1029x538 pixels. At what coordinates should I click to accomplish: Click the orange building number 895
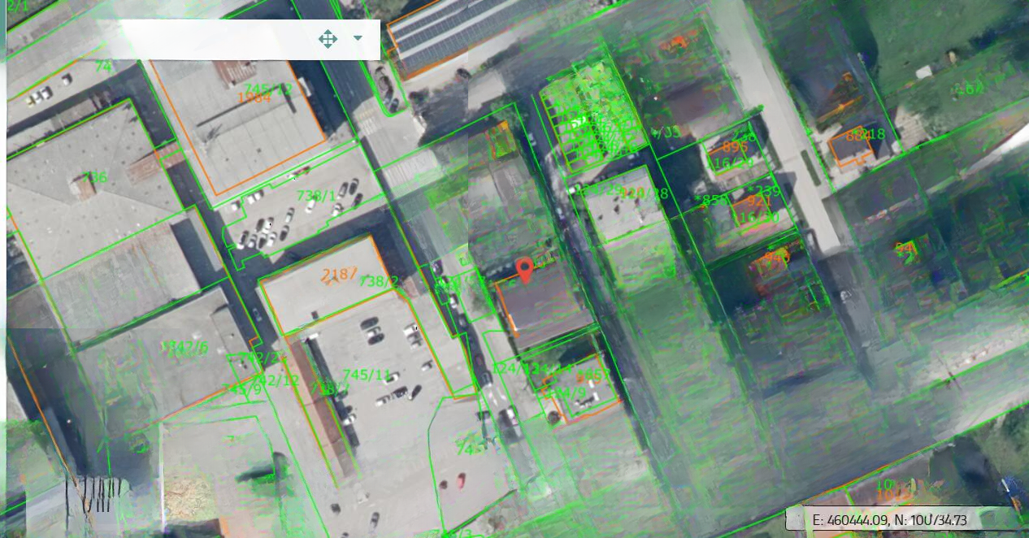pyautogui.click(x=734, y=147)
